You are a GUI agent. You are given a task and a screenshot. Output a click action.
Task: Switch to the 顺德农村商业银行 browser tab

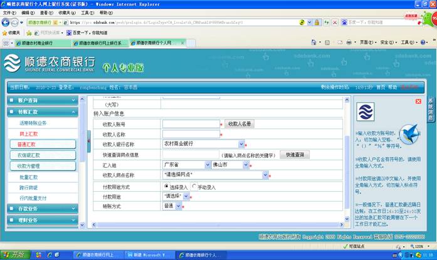[35, 43]
